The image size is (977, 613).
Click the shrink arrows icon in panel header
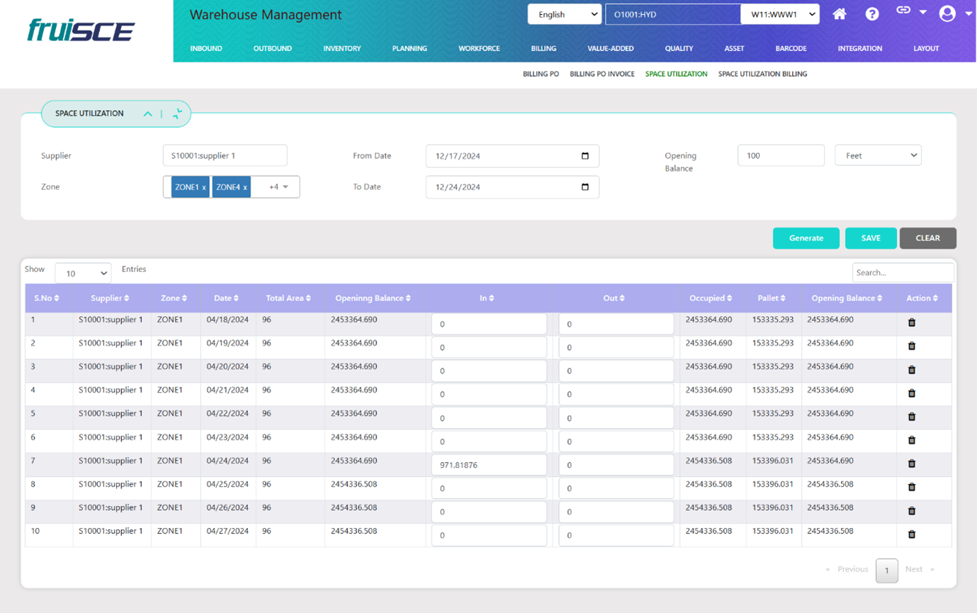tap(177, 113)
